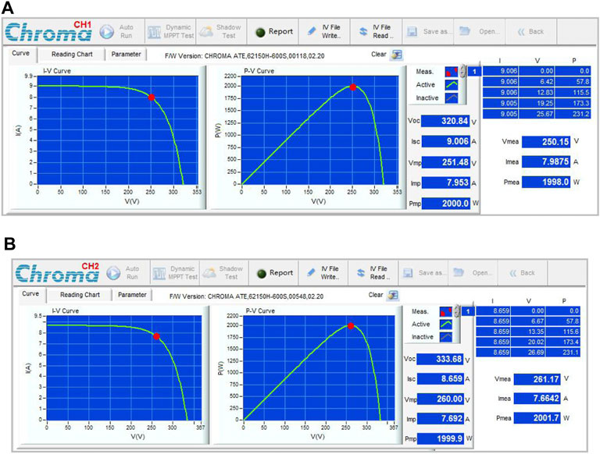The width and height of the screenshot is (600, 454).
Task: Click the Vmea field 250.15 in CH1
Action: pos(546,142)
